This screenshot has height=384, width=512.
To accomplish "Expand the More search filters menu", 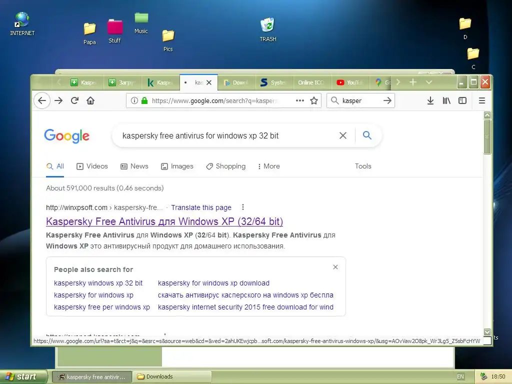I will [x=268, y=166].
